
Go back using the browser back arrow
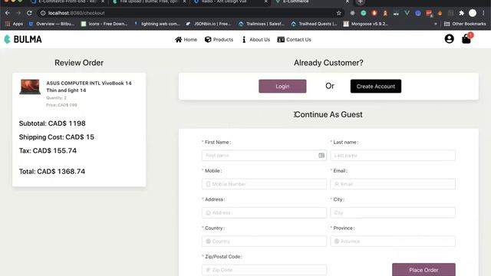coord(8,13)
